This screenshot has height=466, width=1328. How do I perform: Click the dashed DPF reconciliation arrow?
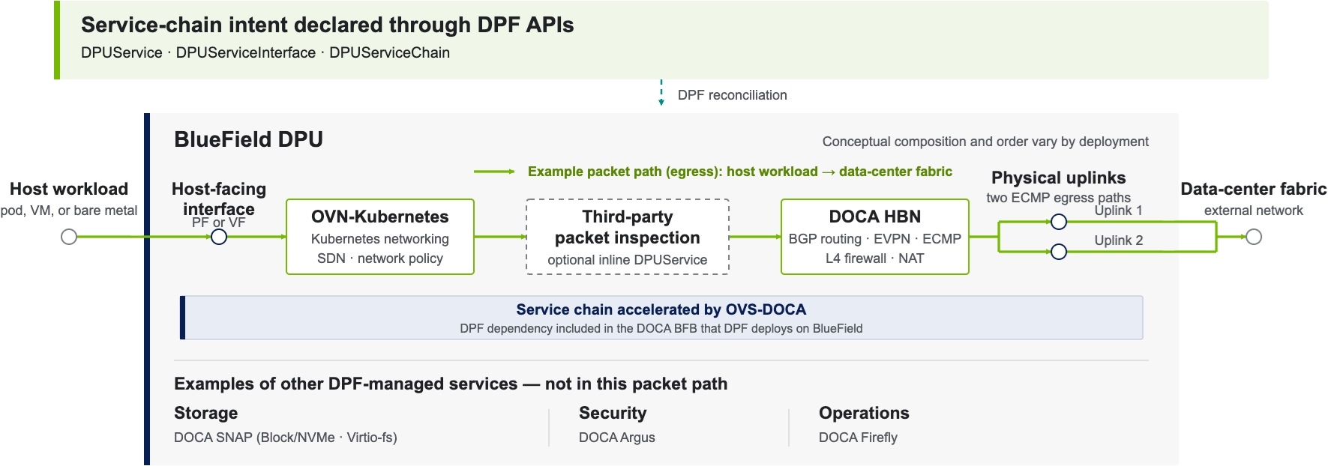661,93
